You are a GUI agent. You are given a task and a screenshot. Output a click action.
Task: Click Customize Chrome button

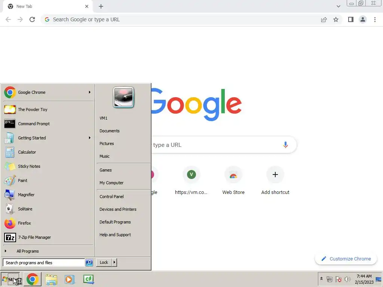click(x=346, y=259)
